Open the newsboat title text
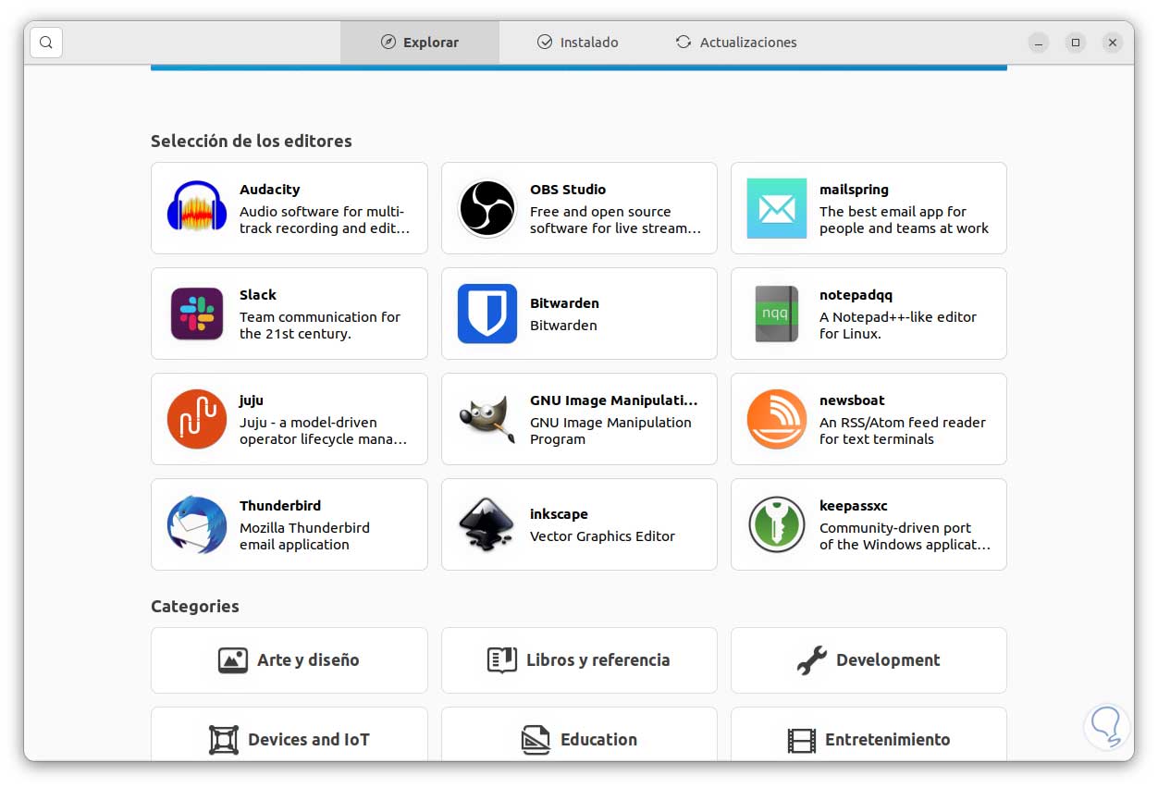 pyautogui.click(x=852, y=400)
